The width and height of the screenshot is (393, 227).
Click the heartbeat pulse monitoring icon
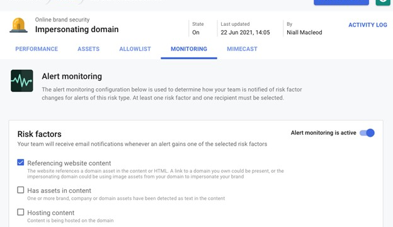22,81
